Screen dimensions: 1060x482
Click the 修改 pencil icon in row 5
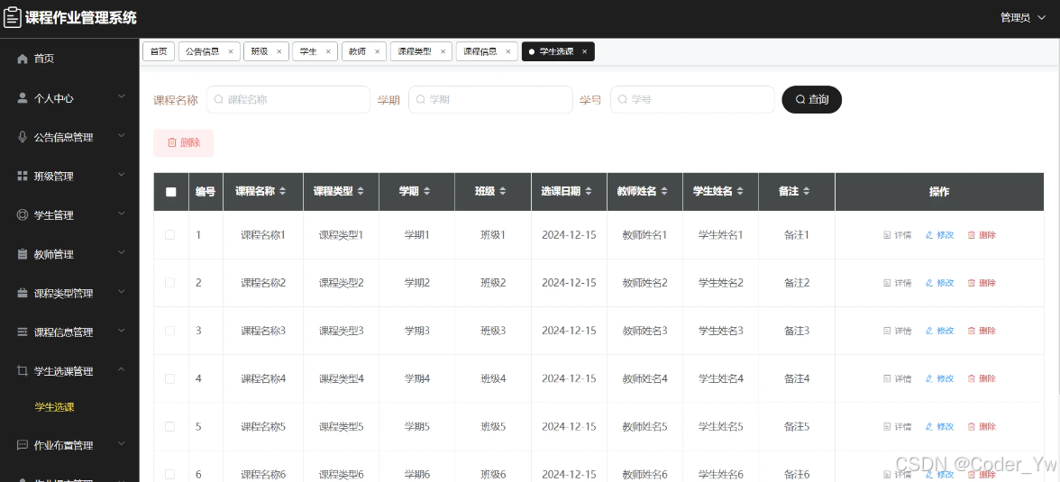[929, 427]
